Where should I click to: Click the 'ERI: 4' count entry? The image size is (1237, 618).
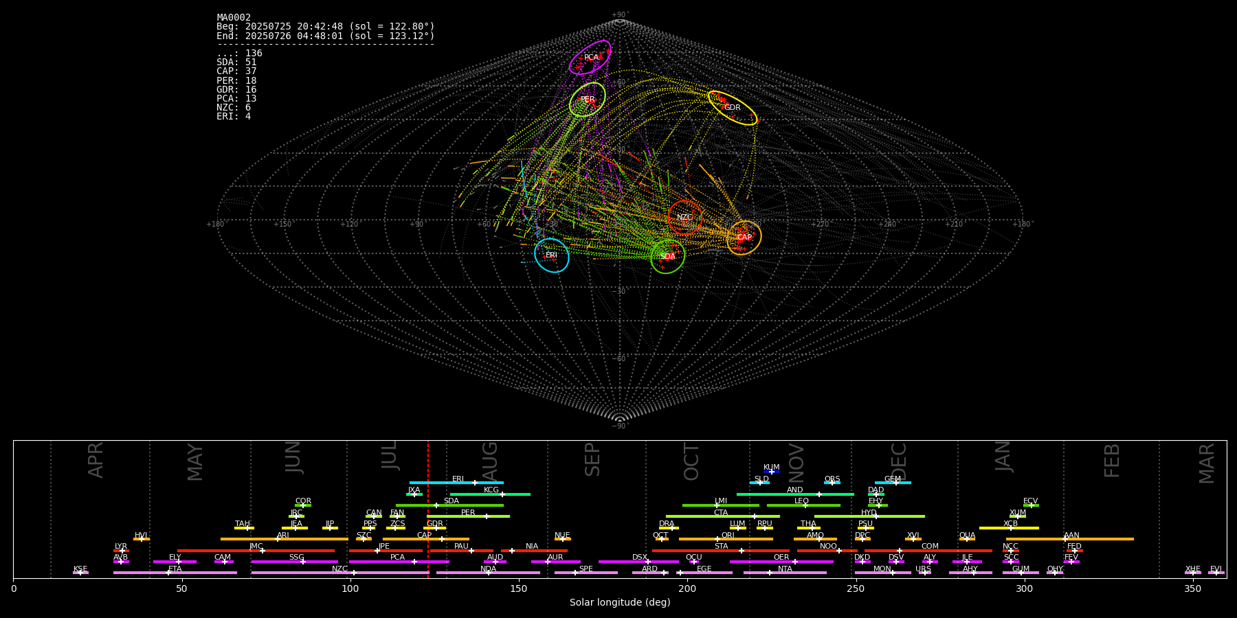coord(234,117)
